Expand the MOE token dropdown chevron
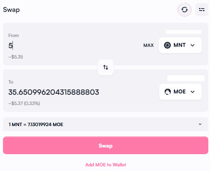The height and width of the screenshot is (171, 210). [193, 92]
